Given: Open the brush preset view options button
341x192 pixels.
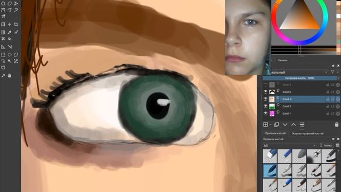Looking at the screenshot, I should point(337,146).
